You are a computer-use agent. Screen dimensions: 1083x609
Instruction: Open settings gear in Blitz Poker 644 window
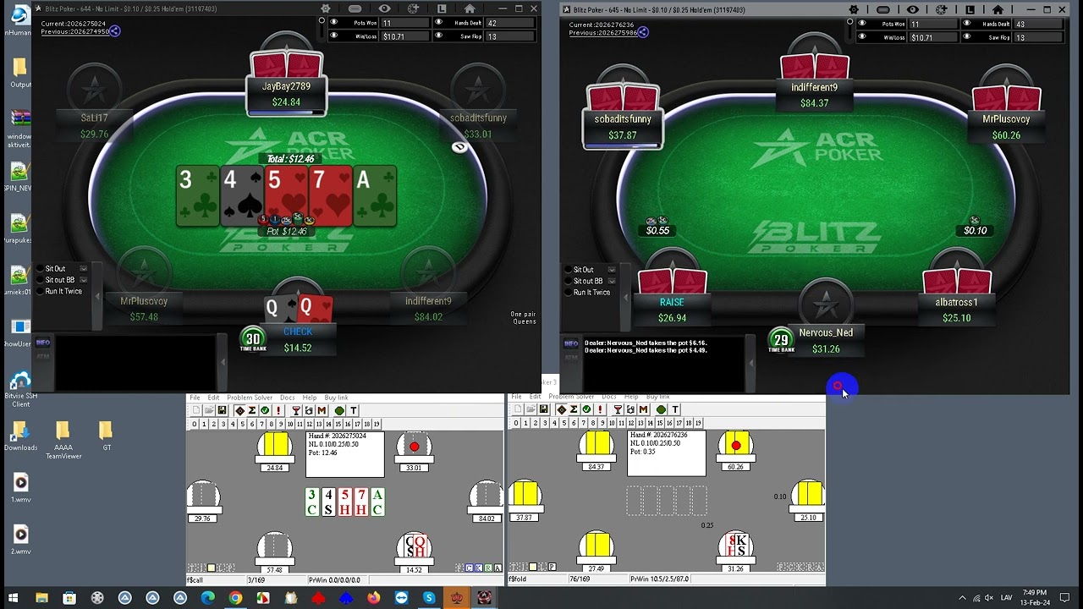(x=325, y=8)
